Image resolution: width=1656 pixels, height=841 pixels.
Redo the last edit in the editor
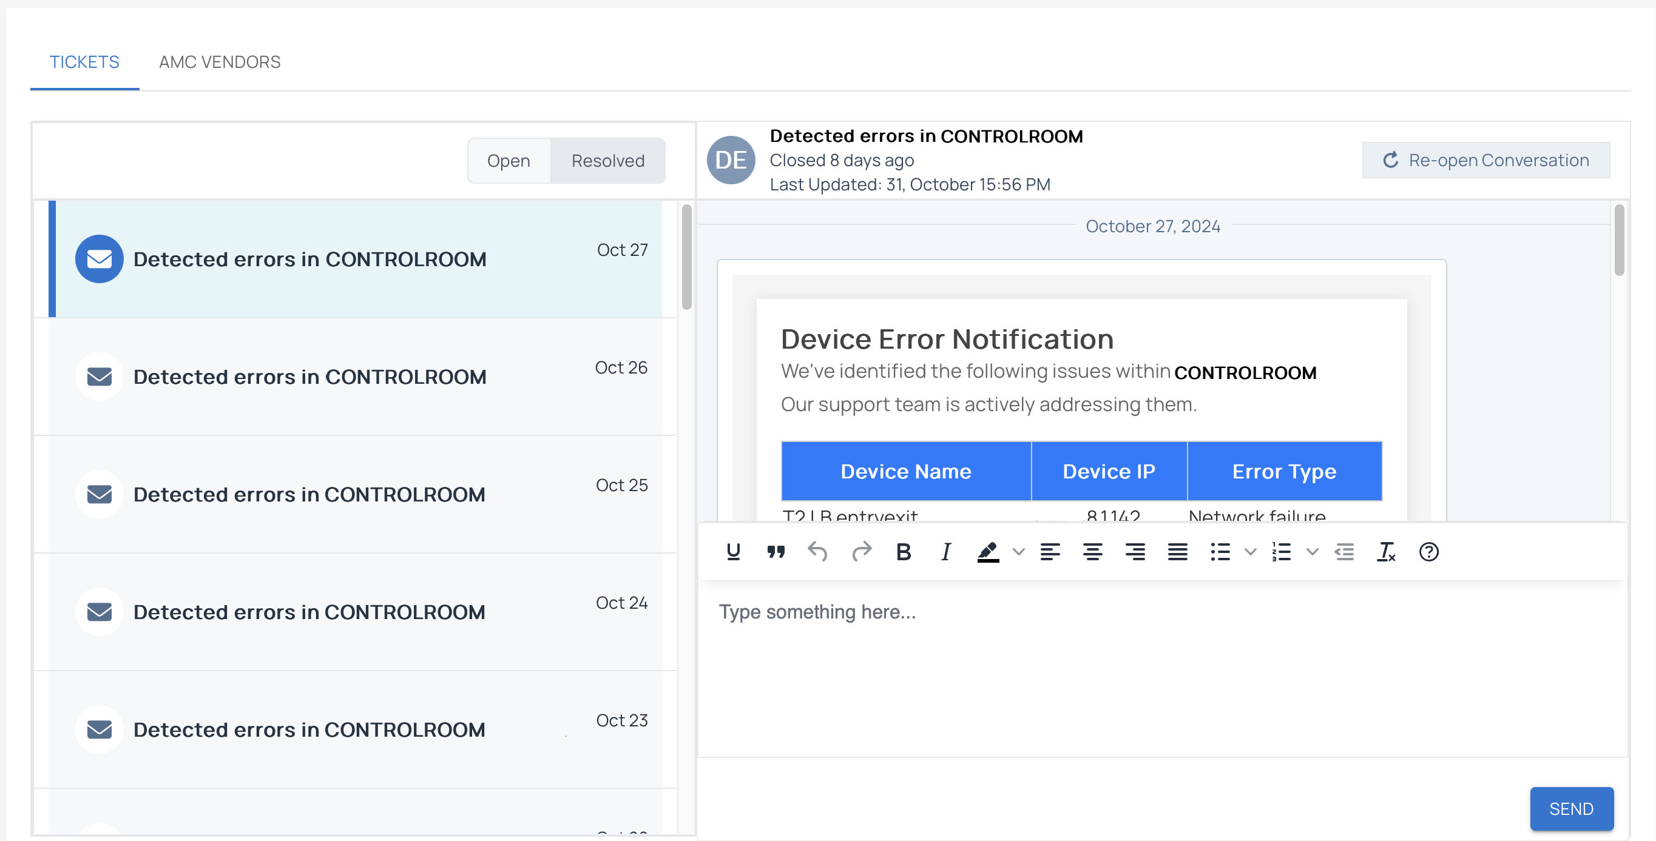[x=862, y=552]
